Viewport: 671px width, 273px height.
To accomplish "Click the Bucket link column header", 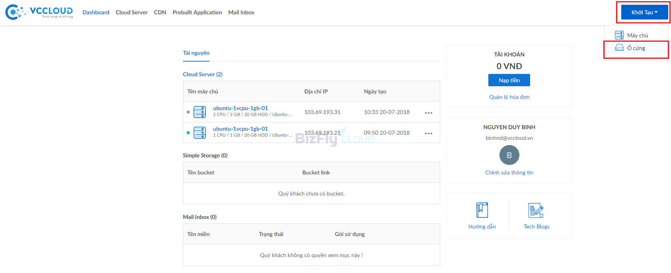I will point(316,172).
